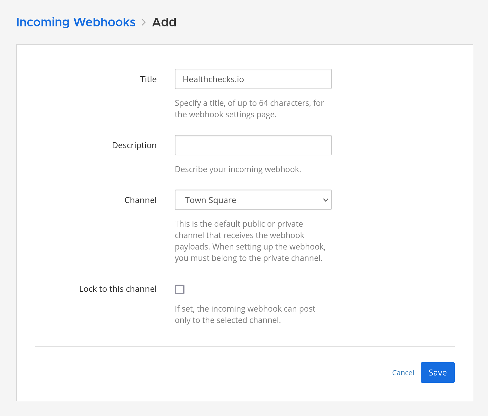Enable the Lock to this channel checkbox
Image resolution: width=488 pixels, height=416 pixels.
pos(180,289)
